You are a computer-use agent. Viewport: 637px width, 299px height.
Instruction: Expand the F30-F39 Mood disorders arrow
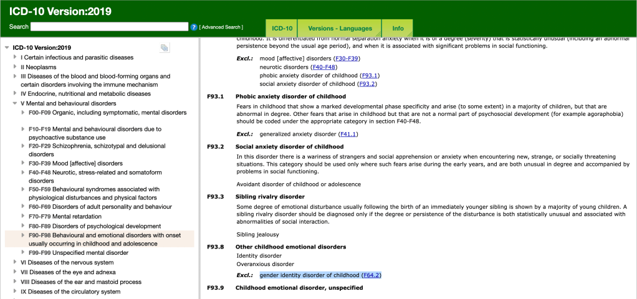click(x=23, y=163)
